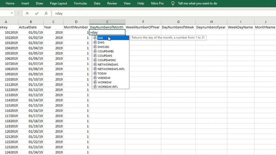This screenshot has width=276, height=155.
Task: Select column E header
Action: [x=107, y=22]
